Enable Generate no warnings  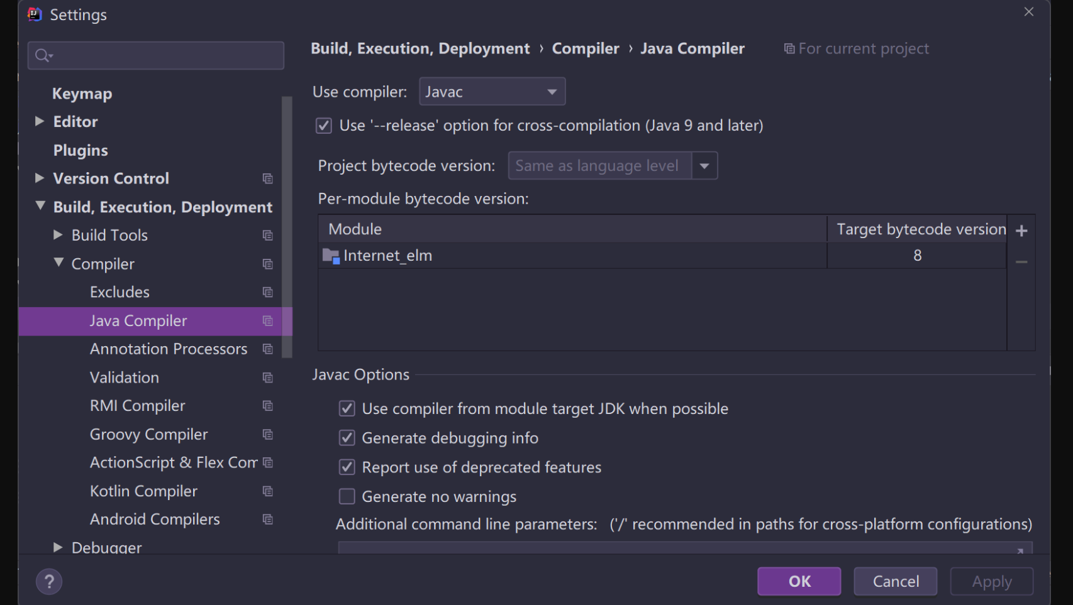point(347,497)
